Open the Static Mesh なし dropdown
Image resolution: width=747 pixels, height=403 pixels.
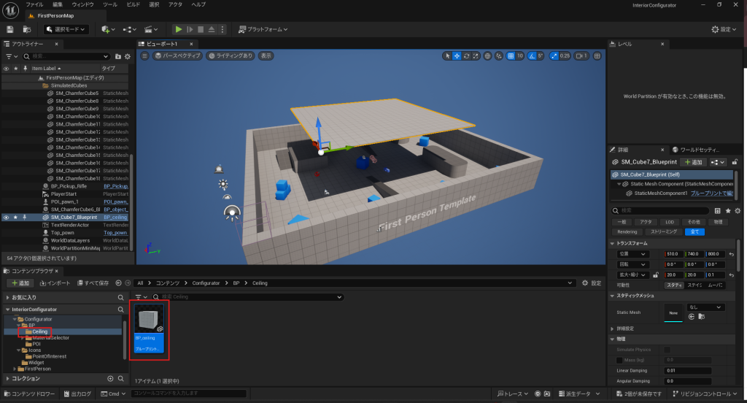click(x=704, y=307)
